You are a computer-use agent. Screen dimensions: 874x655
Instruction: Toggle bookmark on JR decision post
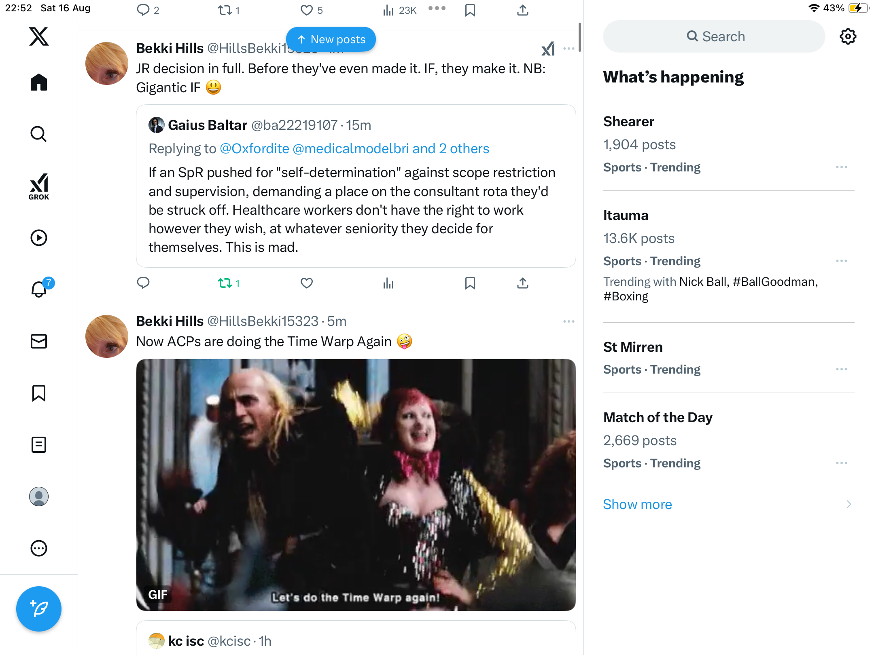[470, 283]
